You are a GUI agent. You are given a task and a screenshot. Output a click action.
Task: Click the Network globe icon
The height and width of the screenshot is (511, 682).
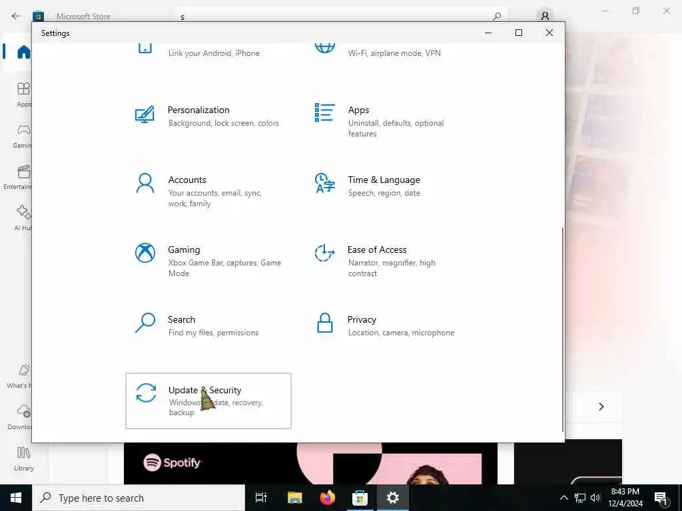pyautogui.click(x=324, y=48)
